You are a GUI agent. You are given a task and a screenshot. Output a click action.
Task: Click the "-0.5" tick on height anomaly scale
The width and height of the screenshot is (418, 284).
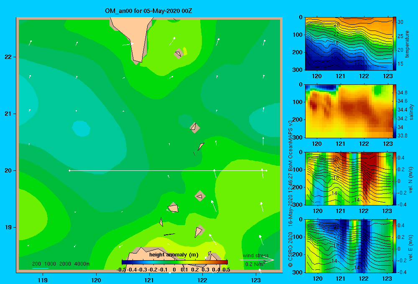tap(121, 270)
